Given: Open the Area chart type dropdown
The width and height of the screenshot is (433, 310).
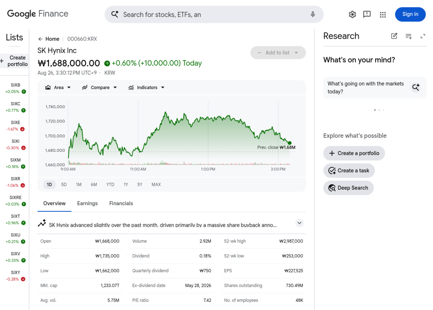Looking at the screenshot, I should (58, 88).
